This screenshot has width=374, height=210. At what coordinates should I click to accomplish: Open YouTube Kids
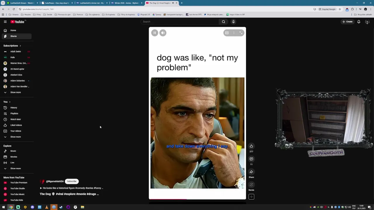(16, 200)
